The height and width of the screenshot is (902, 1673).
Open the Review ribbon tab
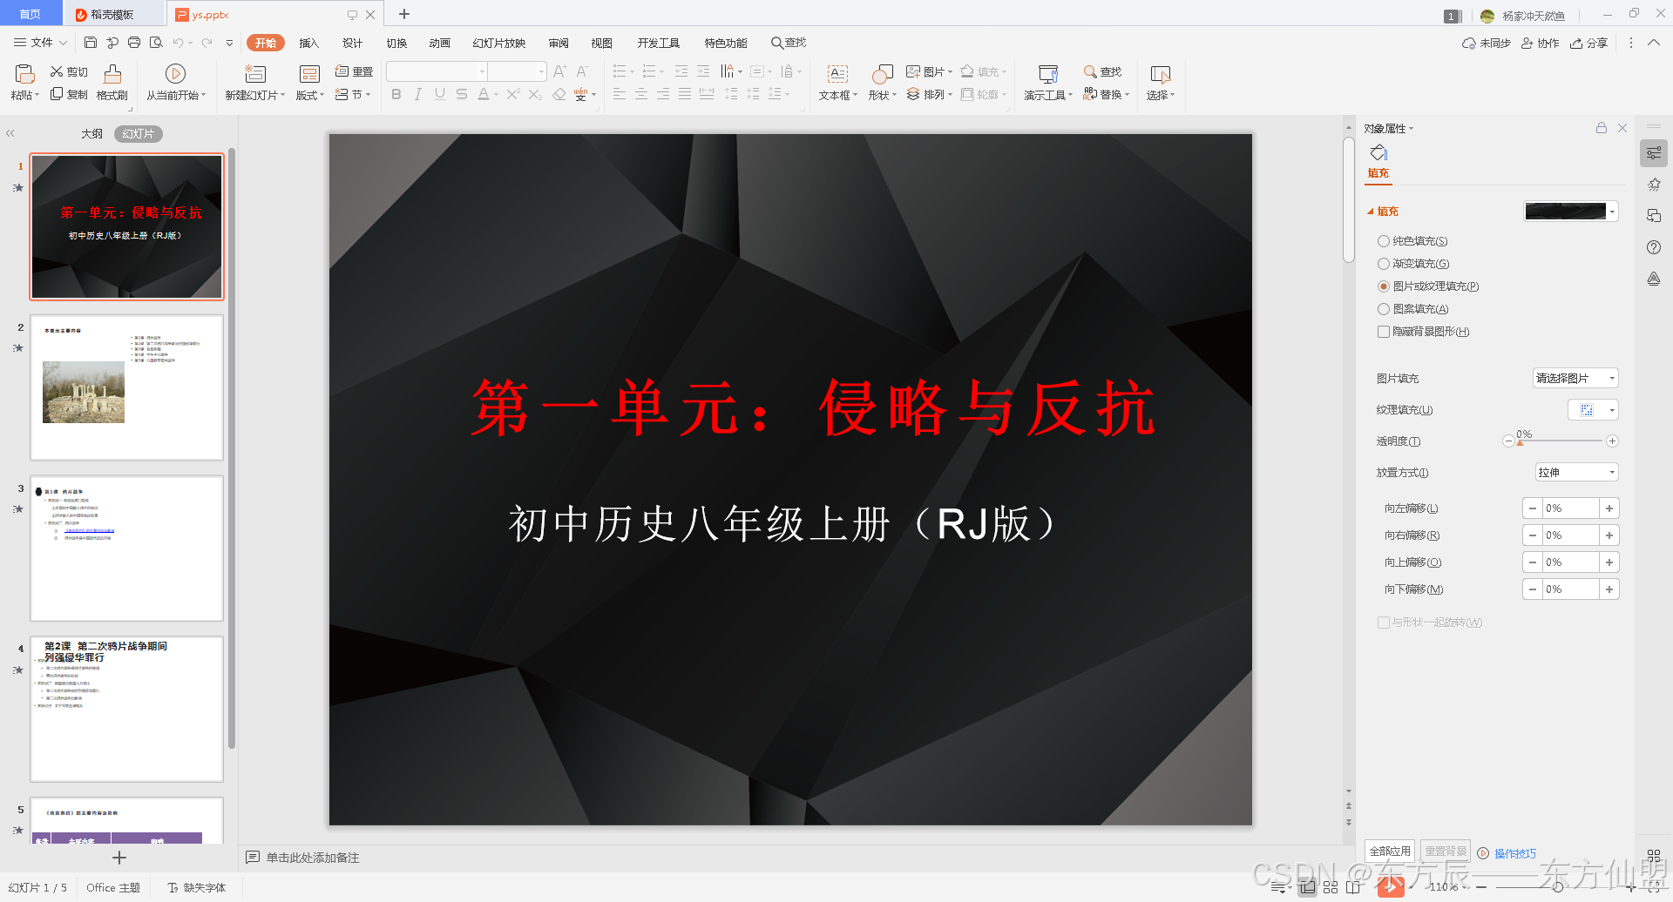[558, 43]
